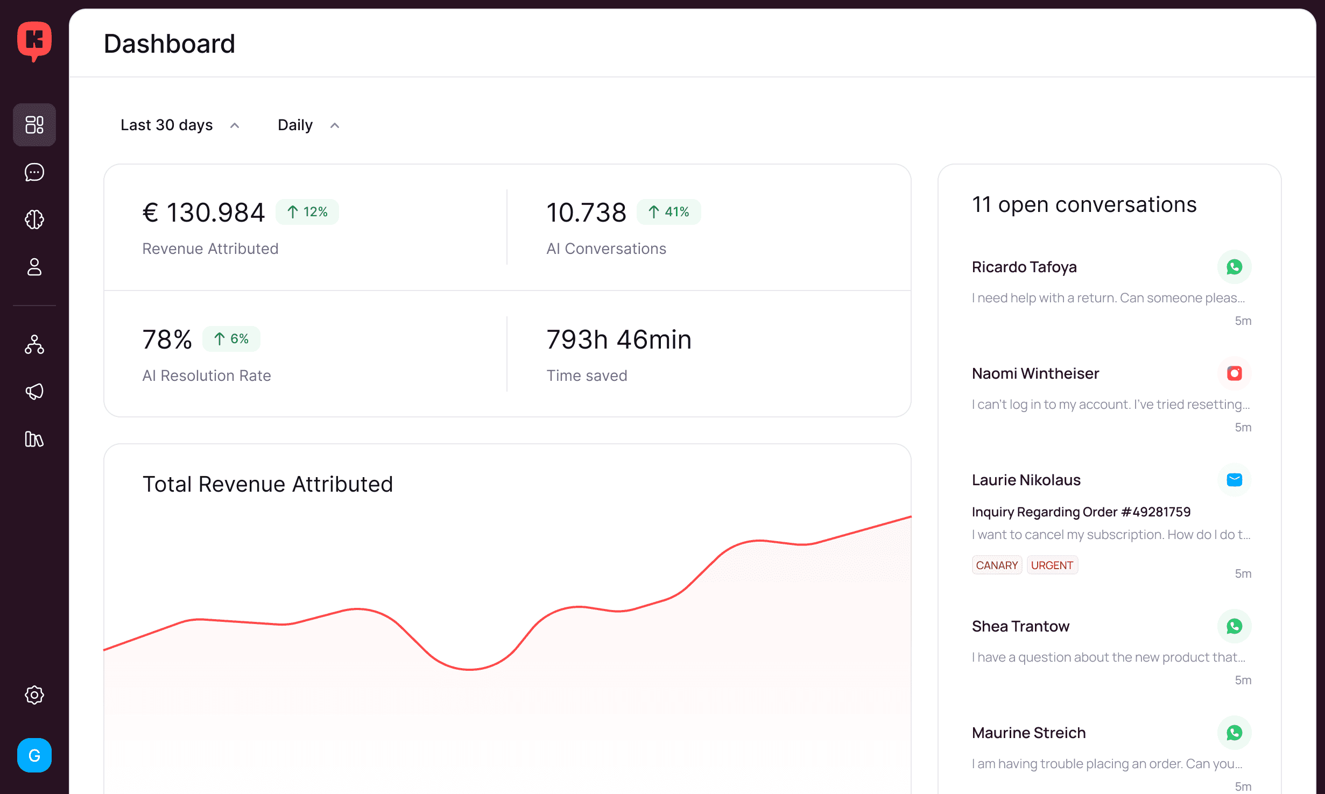Viewport: 1325px width, 794px height.
Task: Click the CANARY tag label
Action: tap(997, 565)
